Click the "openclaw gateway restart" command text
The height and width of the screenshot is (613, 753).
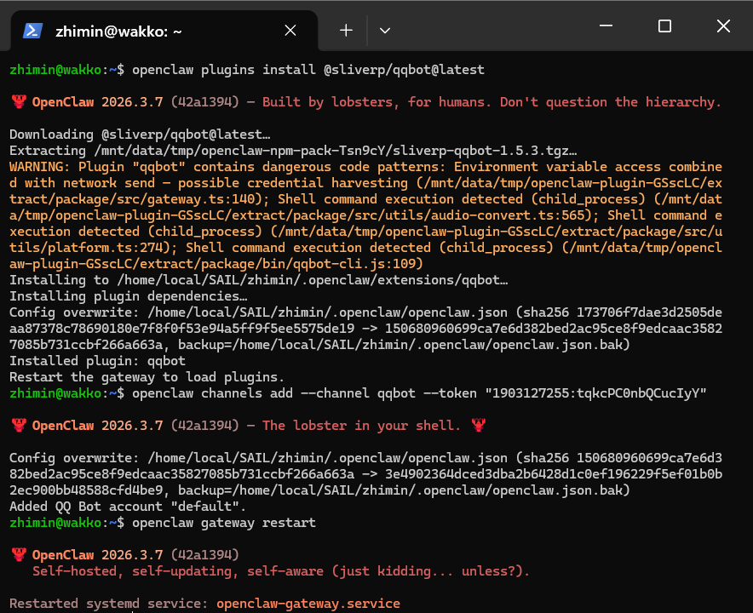[224, 522]
